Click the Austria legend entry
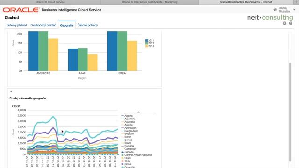 click(x=127, y=125)
